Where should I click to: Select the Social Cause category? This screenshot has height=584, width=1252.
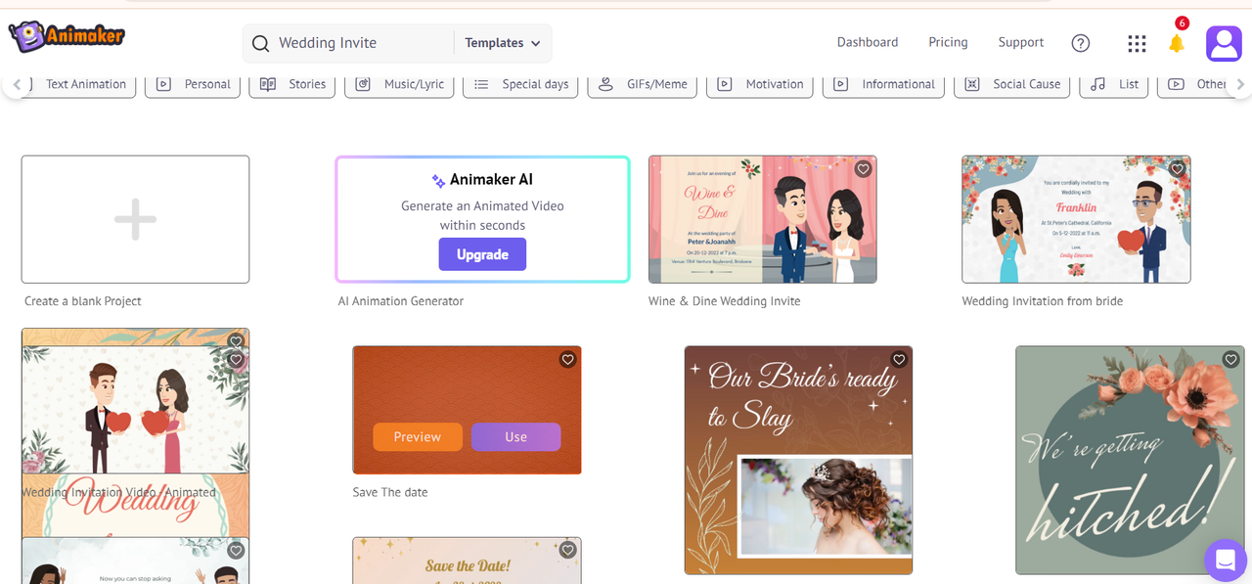point(1012,84)
